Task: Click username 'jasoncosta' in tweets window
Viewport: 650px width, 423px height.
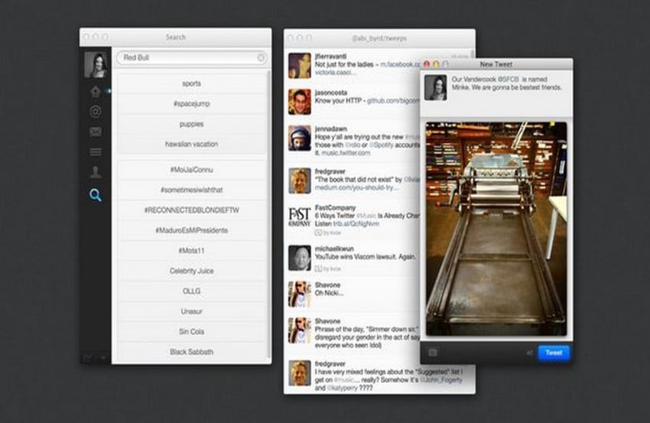Action: coord(331,93)
